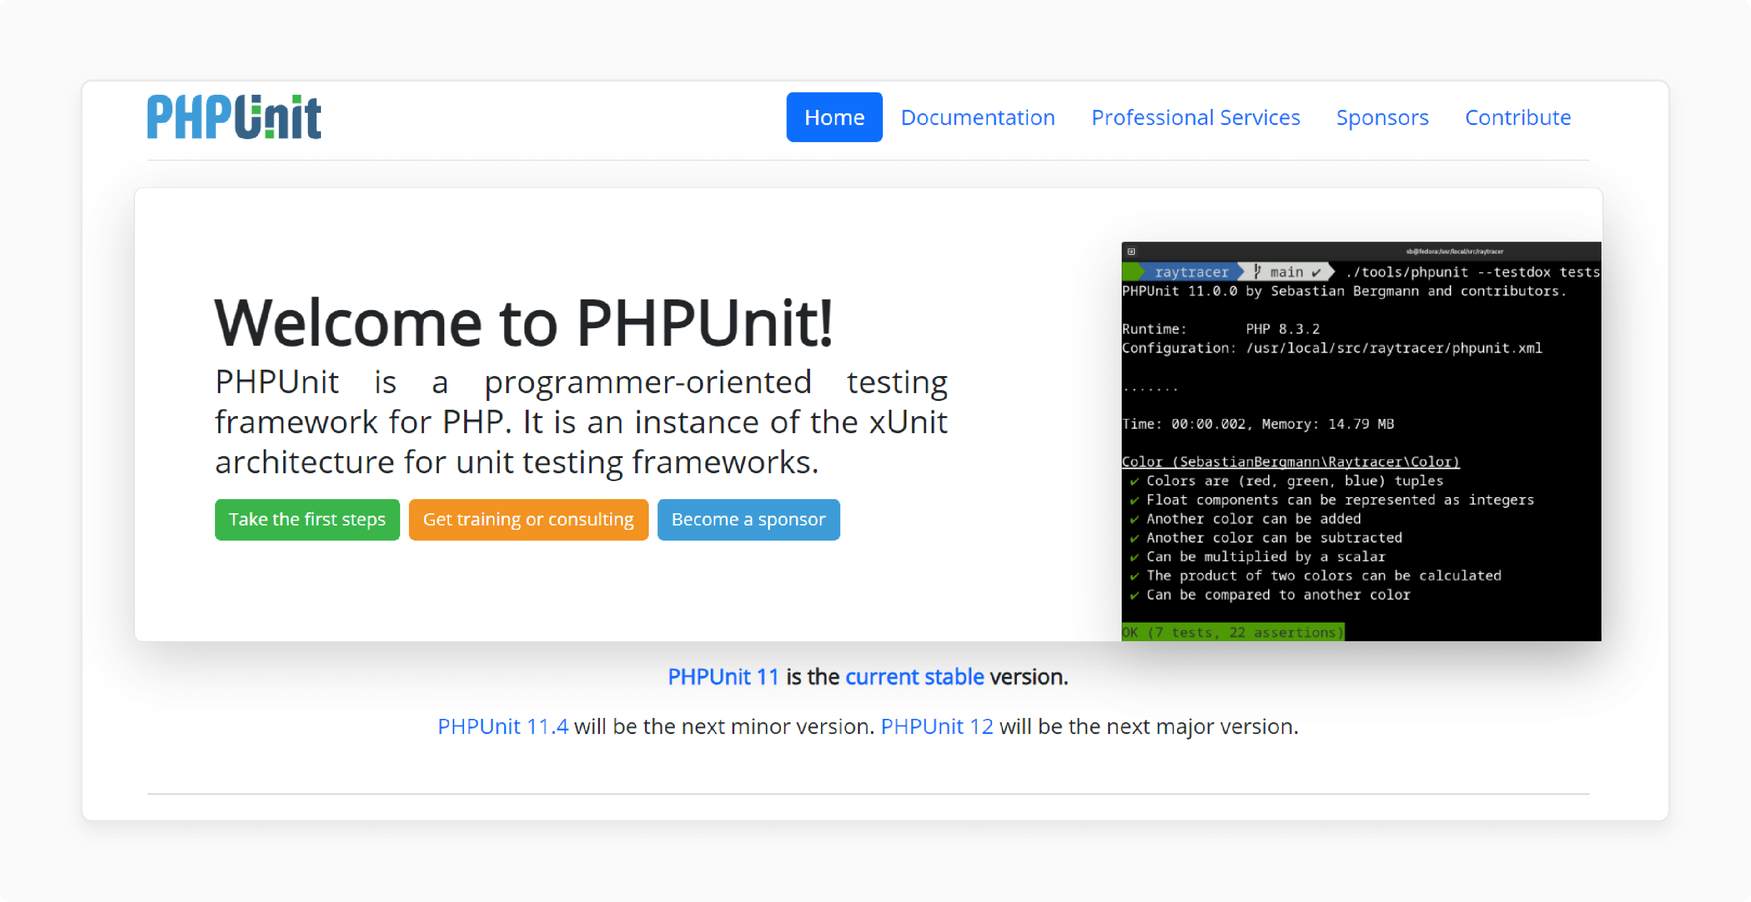Click the Welcome to PHPUnit! heading
Image resolution: width=1751 pixels, height=902 pixels.
click(523, 323)
